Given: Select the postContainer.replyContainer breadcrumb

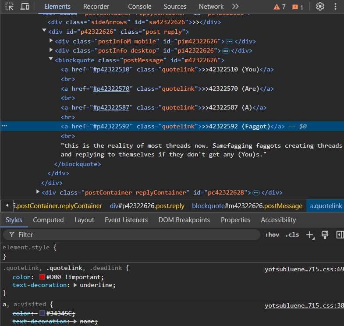Looking at the screenshot, I should click(x=58, y=206).
